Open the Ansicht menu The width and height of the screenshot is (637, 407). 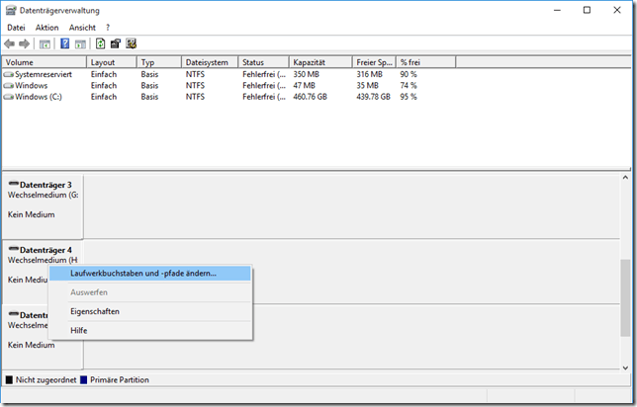coord(82,28)
